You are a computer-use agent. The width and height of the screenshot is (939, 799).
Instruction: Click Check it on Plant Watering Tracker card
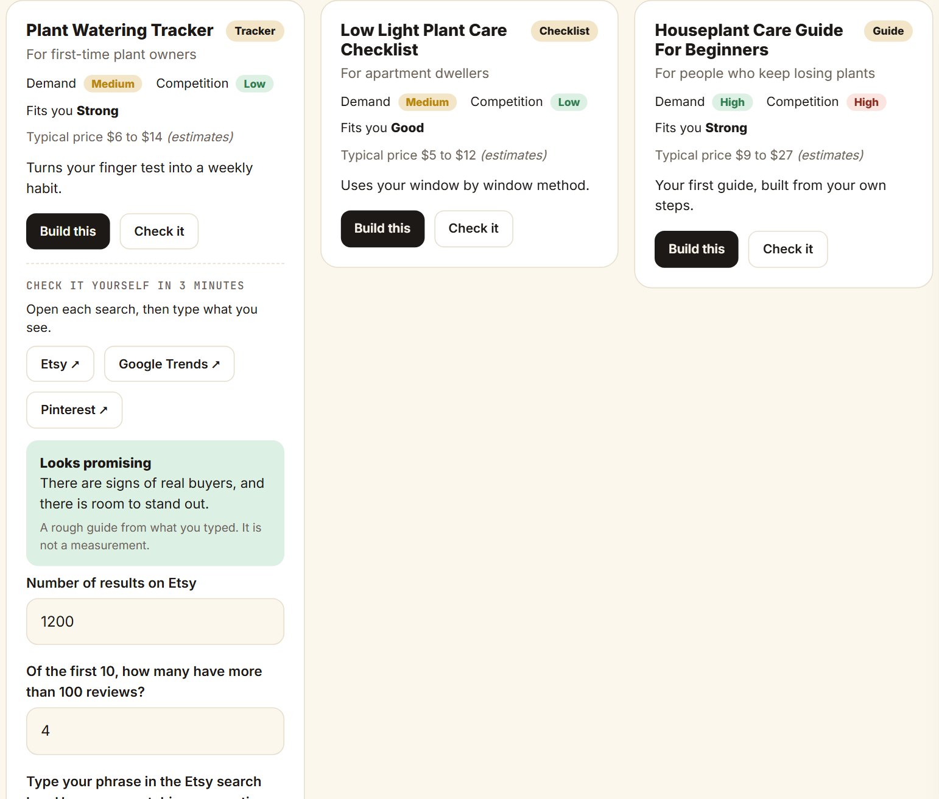click(159, 231)
